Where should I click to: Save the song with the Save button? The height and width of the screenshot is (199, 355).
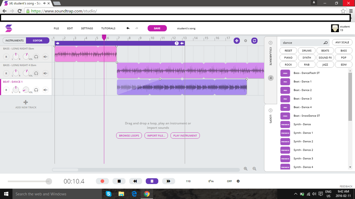click(x=157, y=28)
